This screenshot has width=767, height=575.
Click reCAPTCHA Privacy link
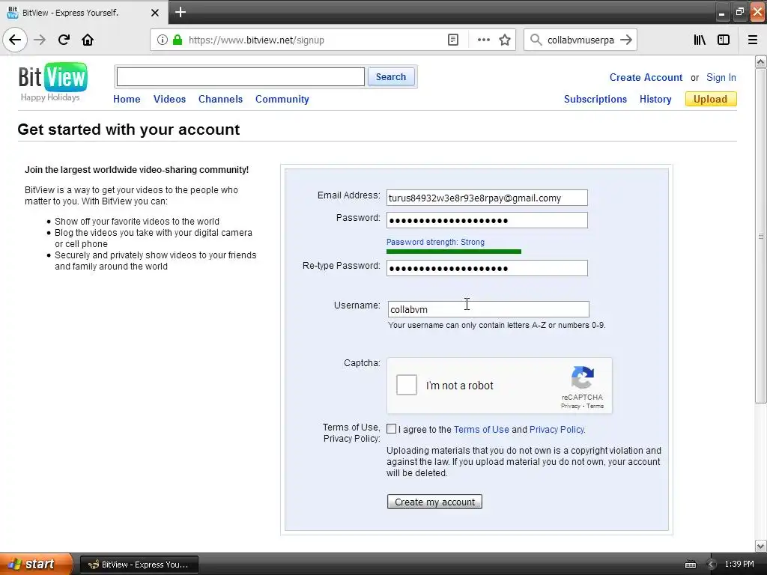[x=570, y=406]
